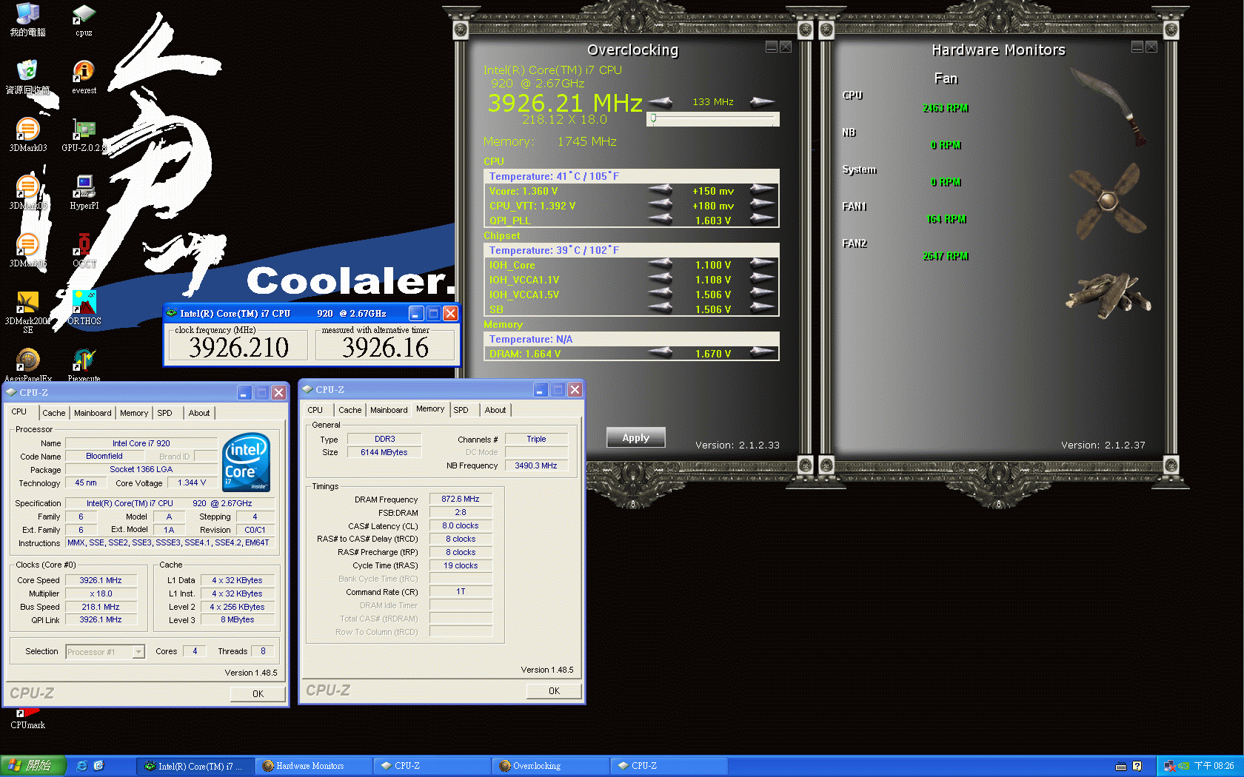
Task: Click the Intel Core i7 taskbar item
Action: [x=195, y=766]
